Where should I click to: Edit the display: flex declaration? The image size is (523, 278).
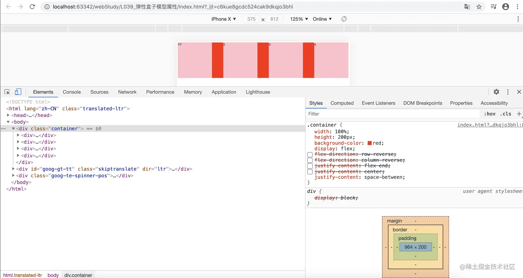335,149
